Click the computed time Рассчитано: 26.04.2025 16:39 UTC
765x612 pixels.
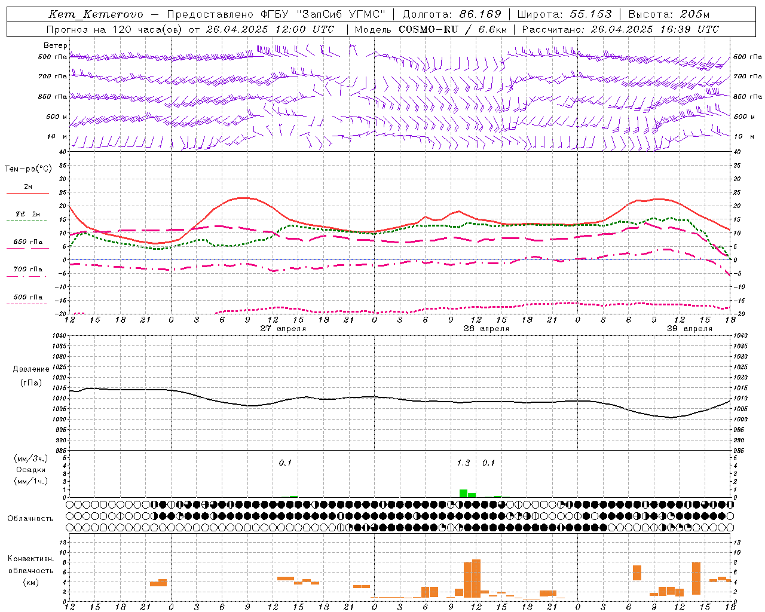(620, 29)
